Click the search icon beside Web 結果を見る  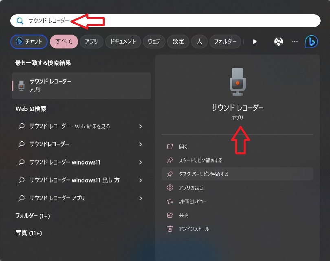pyautogui.click(x=22, y=126)
